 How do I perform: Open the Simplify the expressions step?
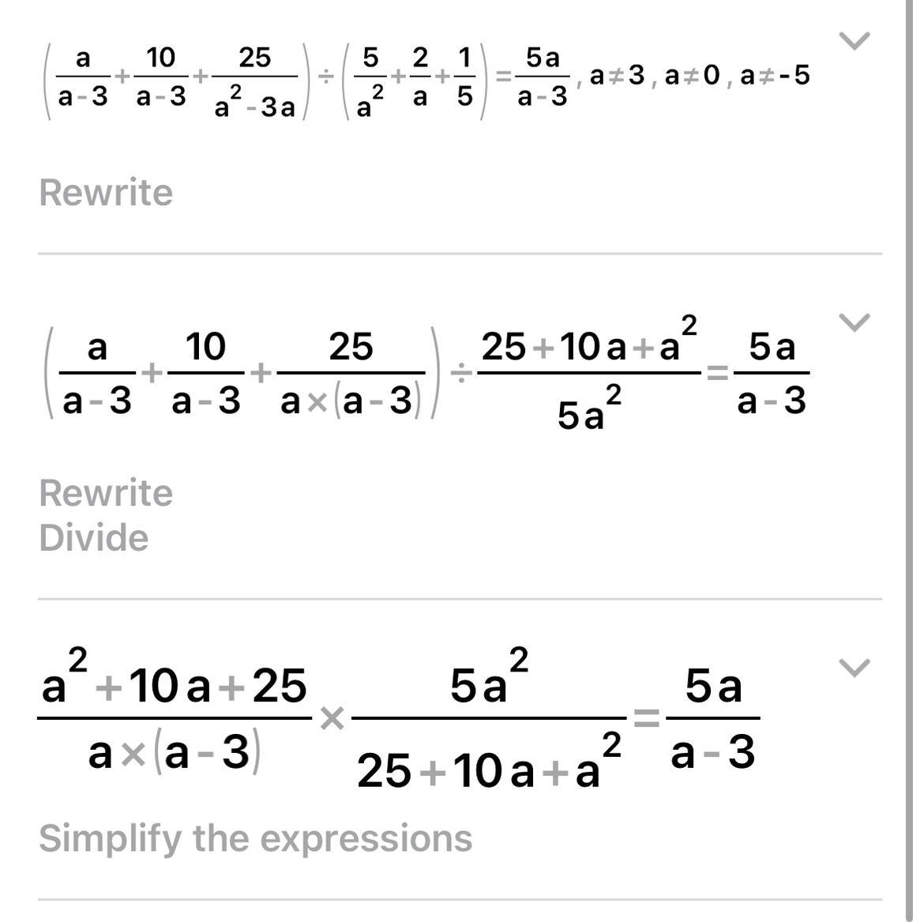click(x=255, y=838)
